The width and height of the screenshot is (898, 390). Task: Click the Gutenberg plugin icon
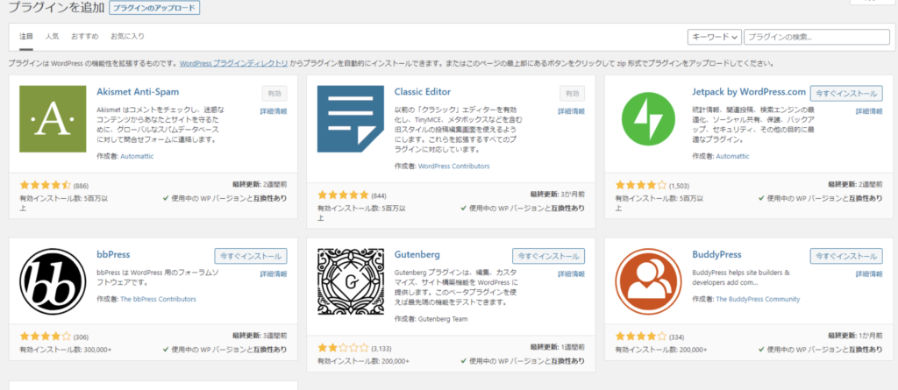pyautogui.click(x=351, y=281)
